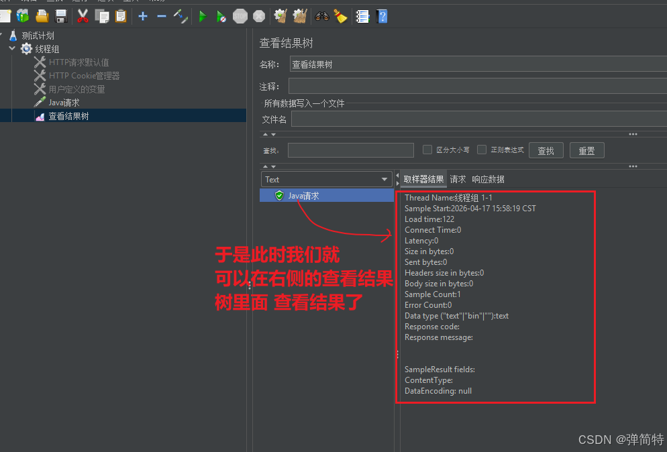Click the green Start test icon
Image resolution: width=667 pixels, height=452 pixels.
pyautogui.click(x=202, y=16)
